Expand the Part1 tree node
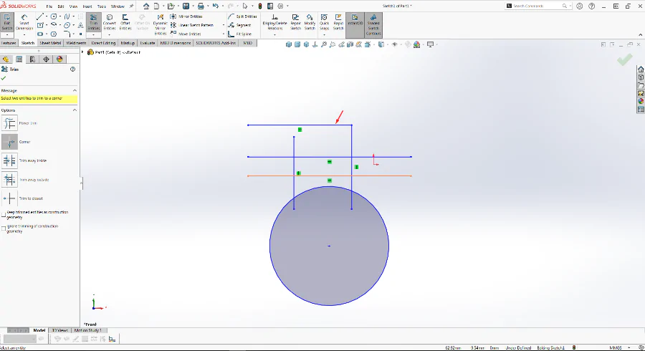This screenshot has width=645, height=351. coord(82,52)
